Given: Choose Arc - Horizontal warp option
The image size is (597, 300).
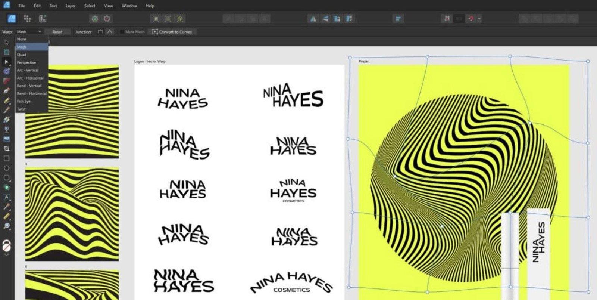Looking at the screenshot, I should click(x=32, y=78).
